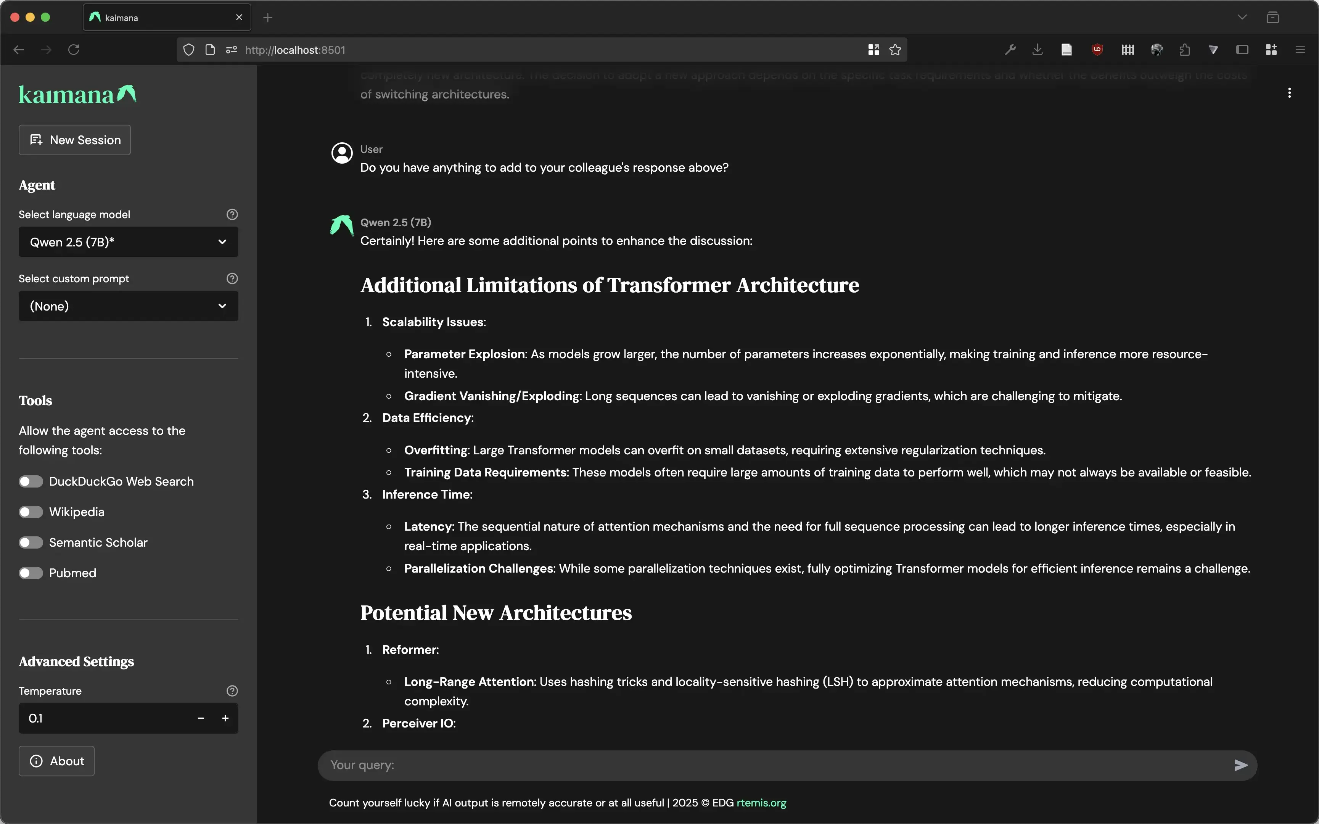
Task: Enable the Semantic Scholar tool
Action: [31, 542]
